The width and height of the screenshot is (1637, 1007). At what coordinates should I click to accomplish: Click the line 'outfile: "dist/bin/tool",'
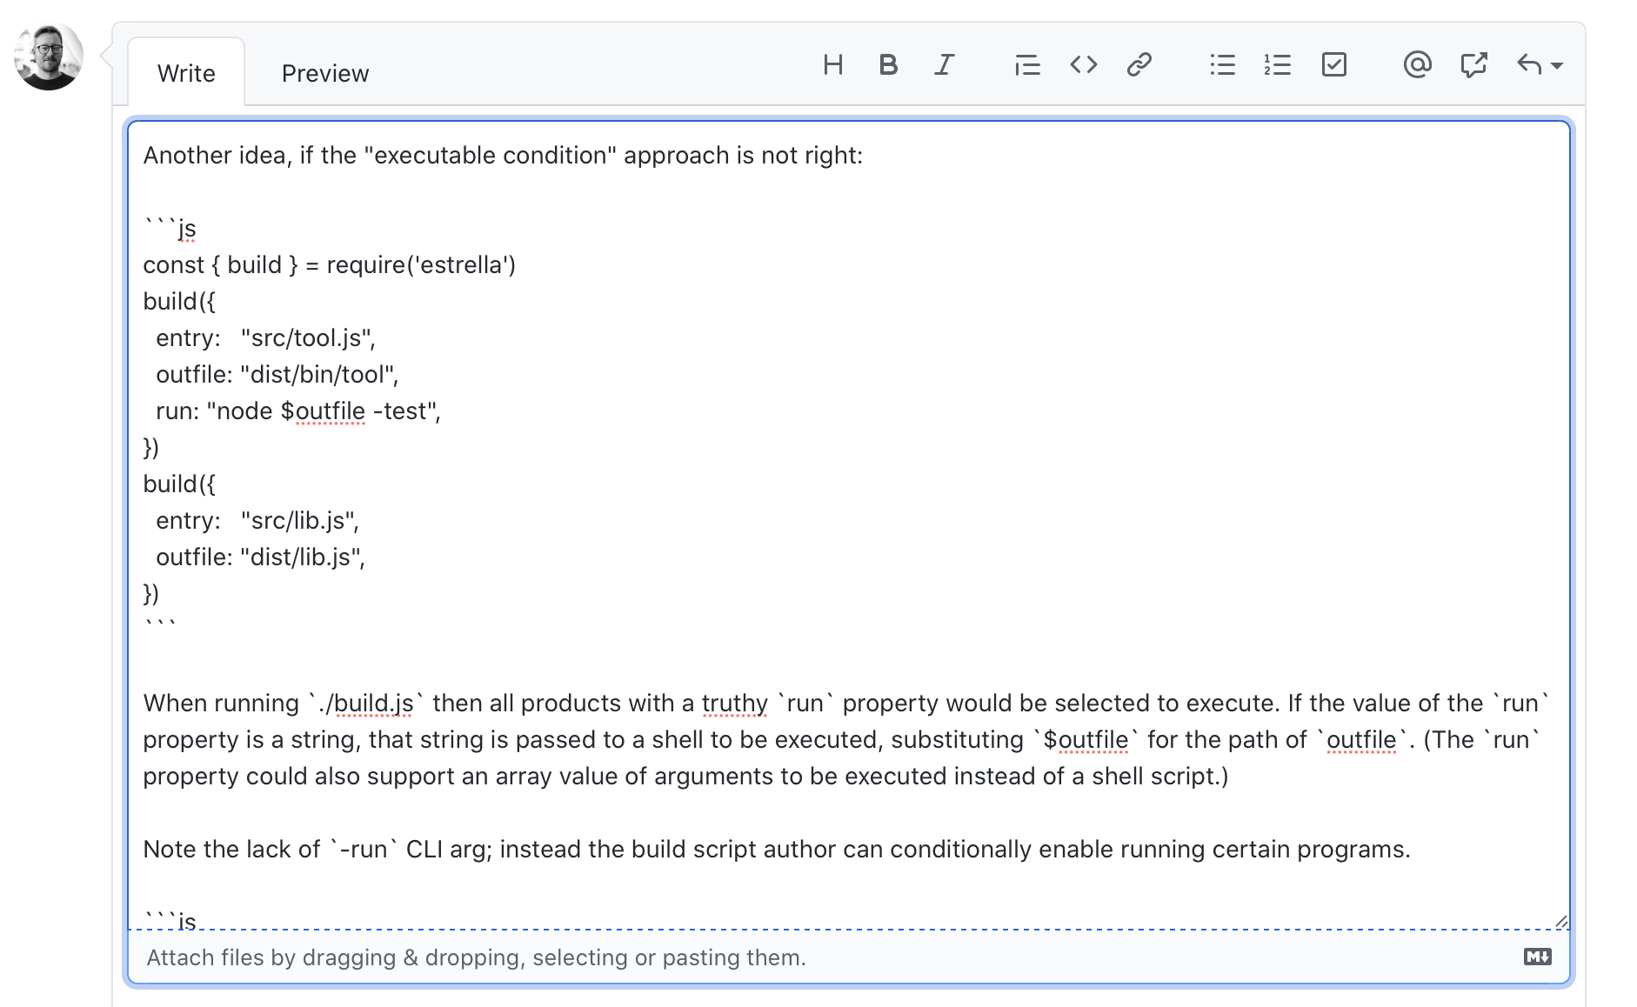pos(277,374)
